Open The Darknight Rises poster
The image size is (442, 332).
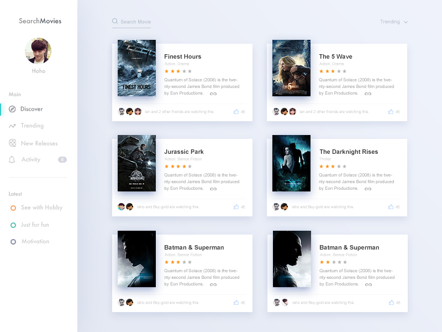(x=292, y=163)
